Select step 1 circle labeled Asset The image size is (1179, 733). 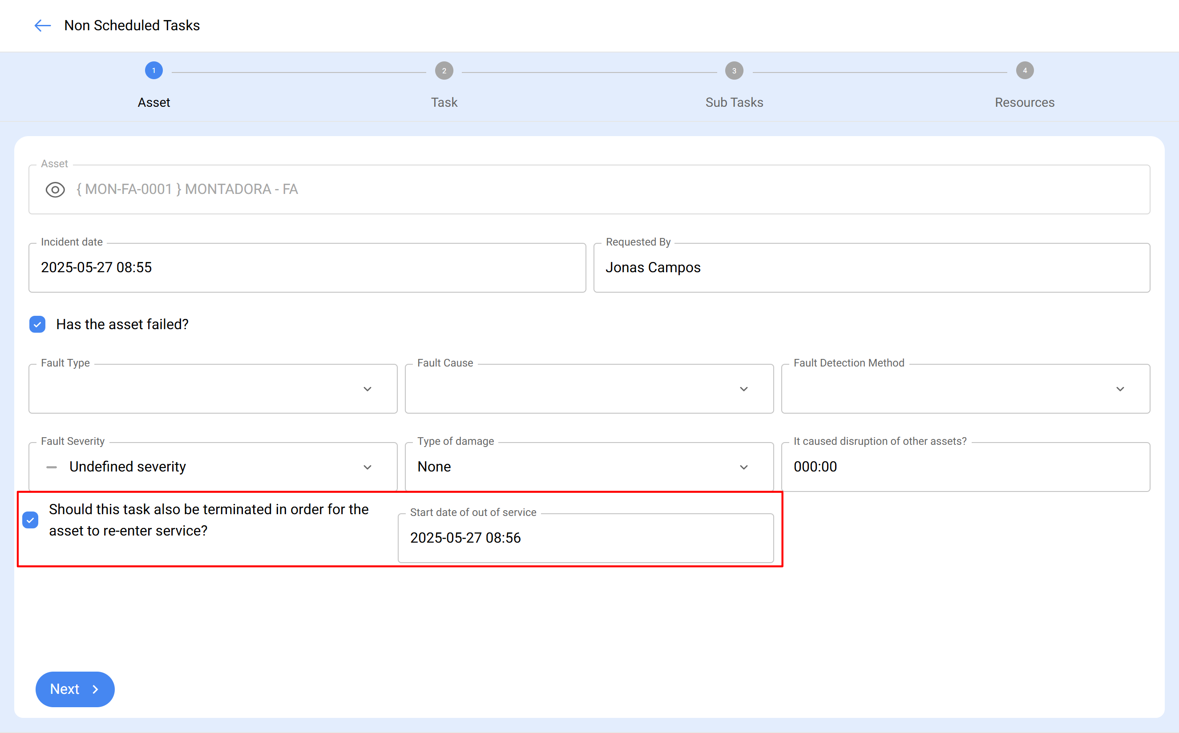tap(153, 70)
